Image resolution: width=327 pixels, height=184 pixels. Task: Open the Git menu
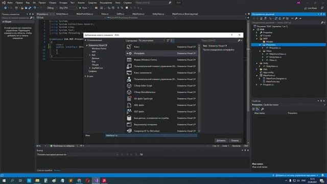tap(34, 3)
